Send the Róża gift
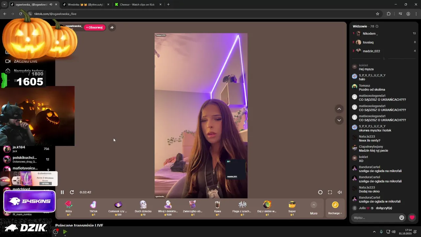This screenshot has width=421, height=237. tap(68, 208)
